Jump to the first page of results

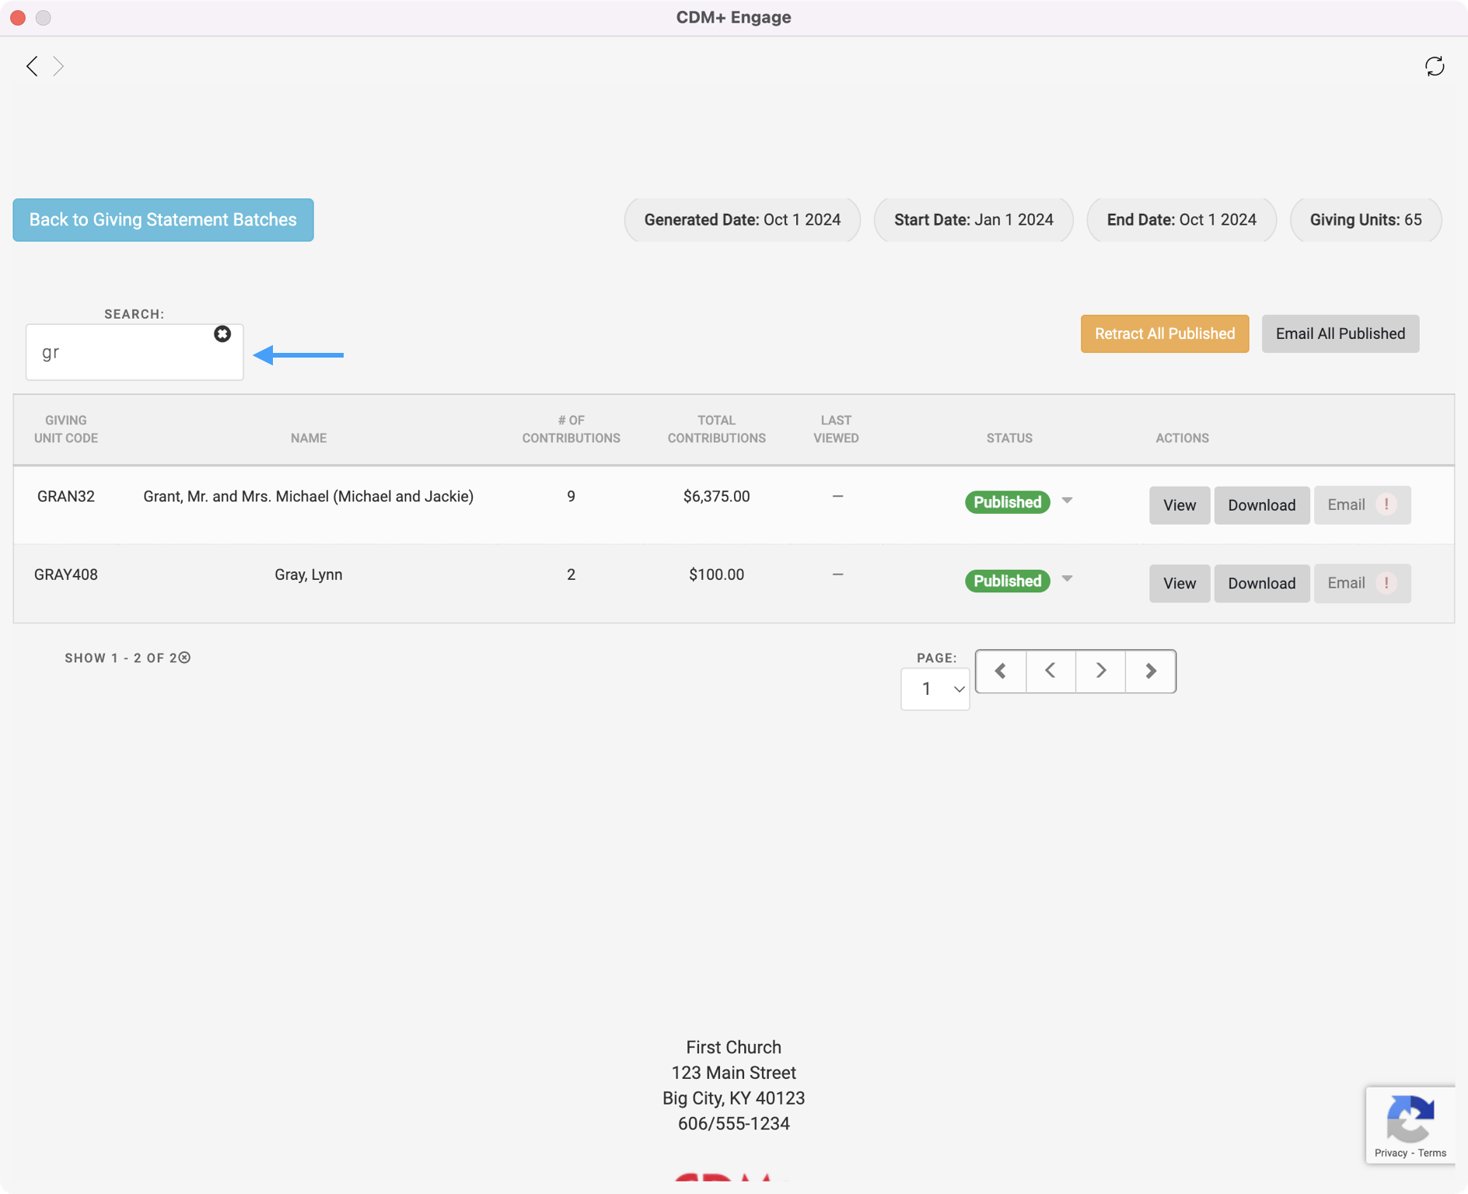tap(1001, 671)
